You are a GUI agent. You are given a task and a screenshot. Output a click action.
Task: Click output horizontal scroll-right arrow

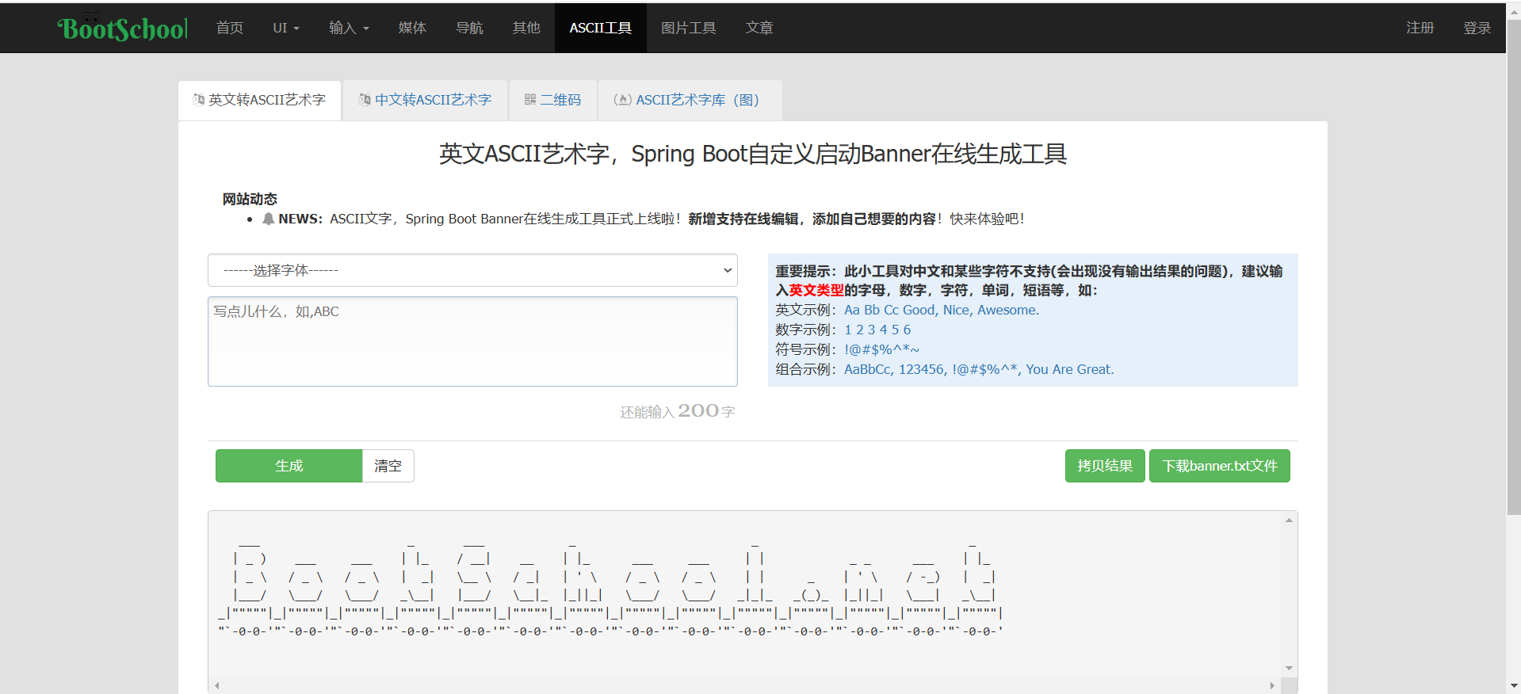click(1273, 685)
